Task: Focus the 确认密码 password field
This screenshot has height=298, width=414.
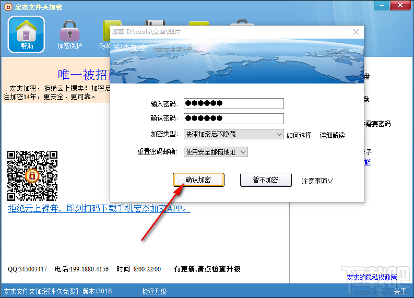Action: coord(234,118)
